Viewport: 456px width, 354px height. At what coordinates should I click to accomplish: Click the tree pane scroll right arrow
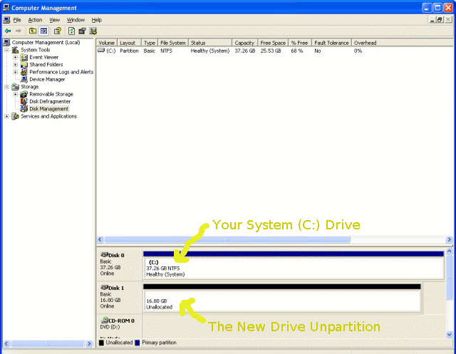(90, 343)
